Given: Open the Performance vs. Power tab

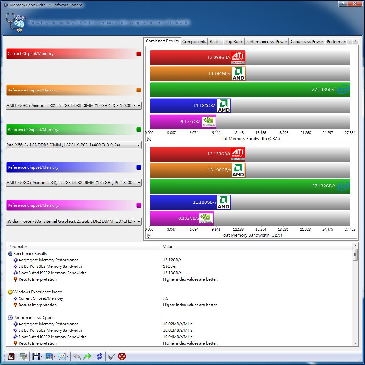Looking at the screenshot, I should (266, 42).
